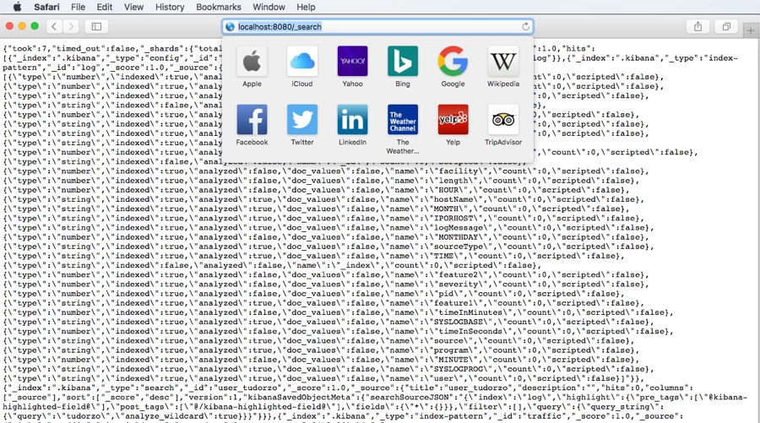
Task: Click the red close window button
Action: (x=9, y=26)
